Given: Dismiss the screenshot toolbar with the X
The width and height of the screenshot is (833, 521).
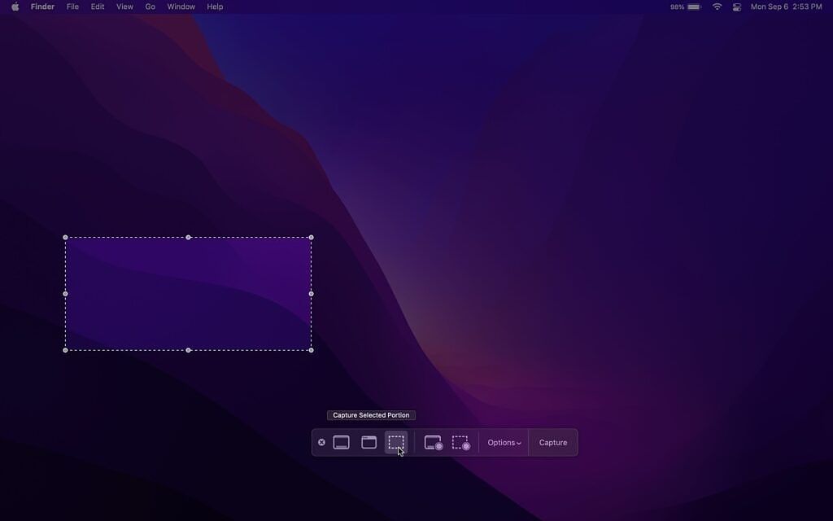Looking at the screenshot, I should [321, 442].
